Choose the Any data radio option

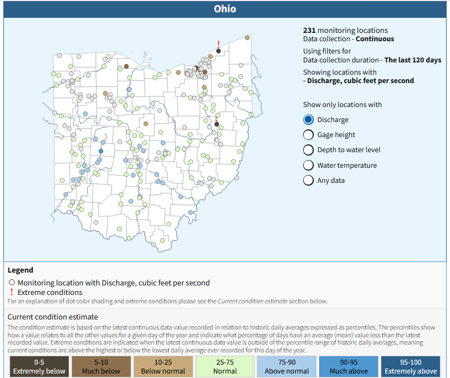point(308,180)
